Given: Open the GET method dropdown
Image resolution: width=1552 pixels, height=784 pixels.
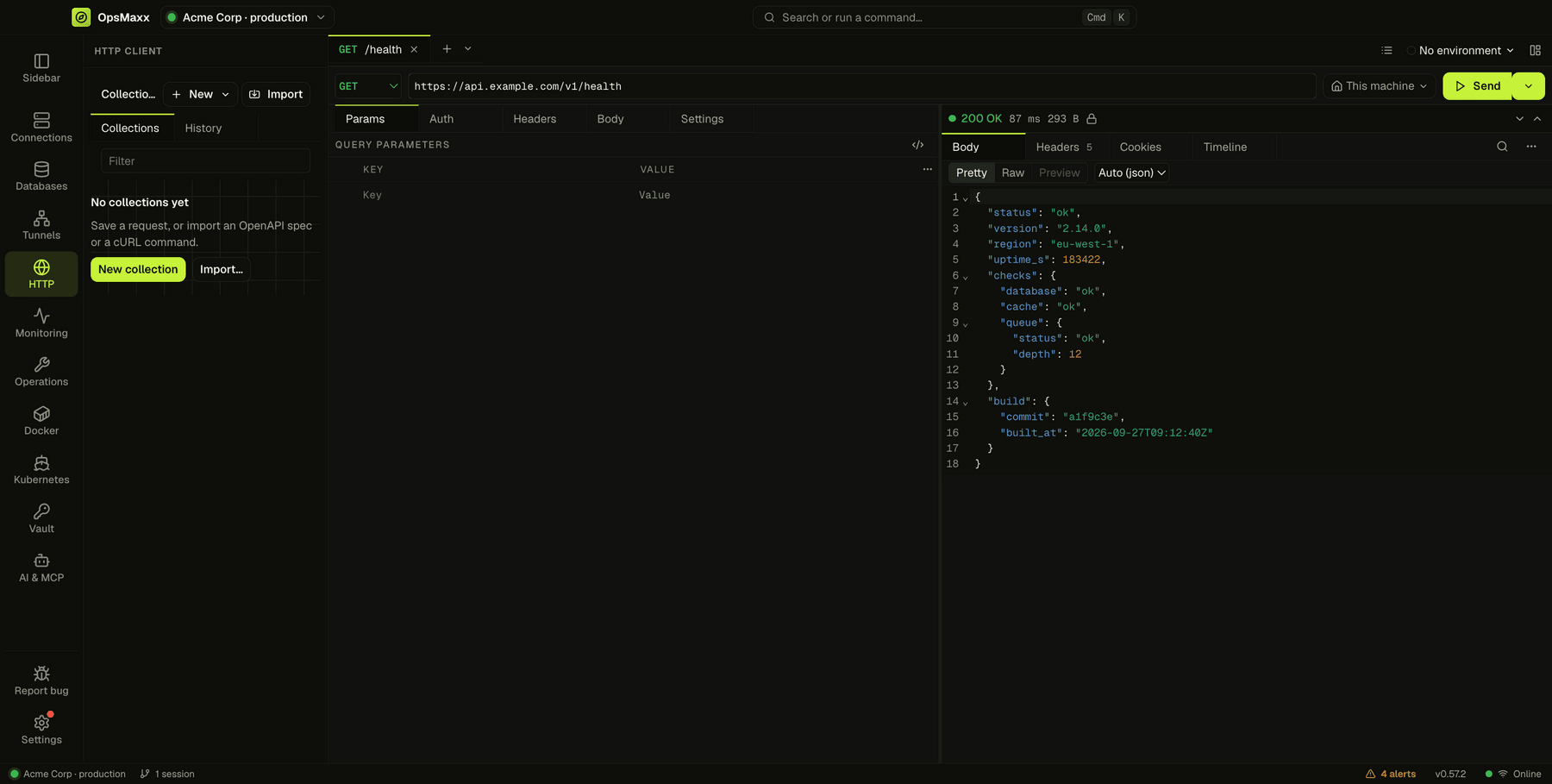Looking at the screenshot, I should point(368,86).
